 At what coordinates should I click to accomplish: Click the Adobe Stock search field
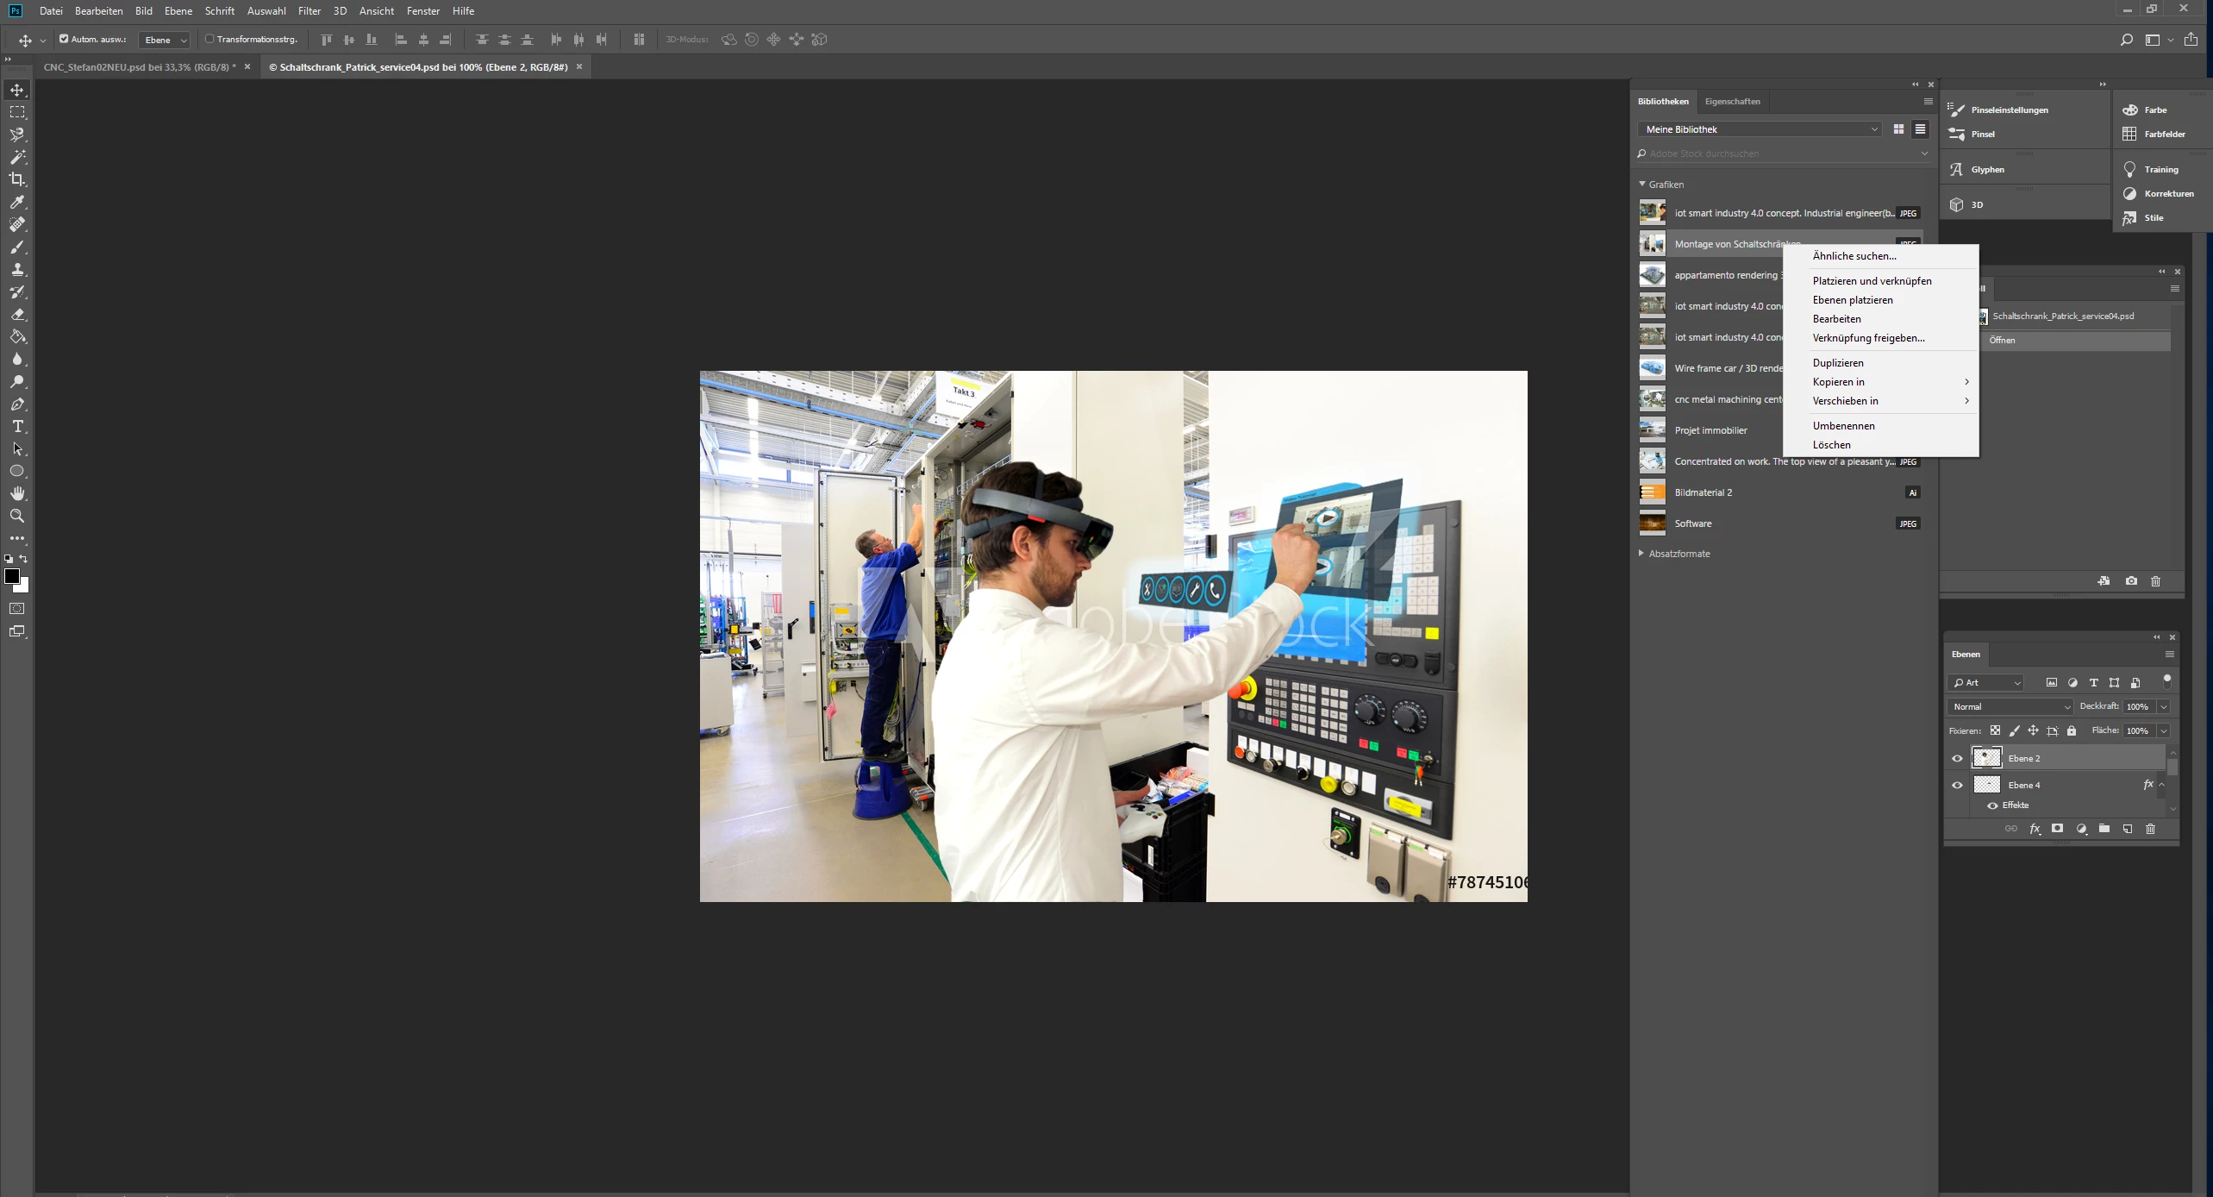(1776, 154)
